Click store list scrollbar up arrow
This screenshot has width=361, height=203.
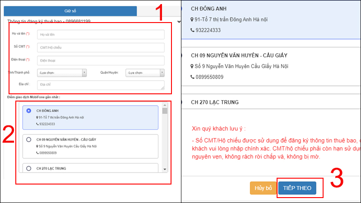165,105
